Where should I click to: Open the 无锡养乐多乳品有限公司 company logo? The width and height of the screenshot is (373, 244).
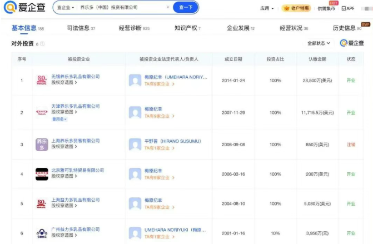click(42, 80)
